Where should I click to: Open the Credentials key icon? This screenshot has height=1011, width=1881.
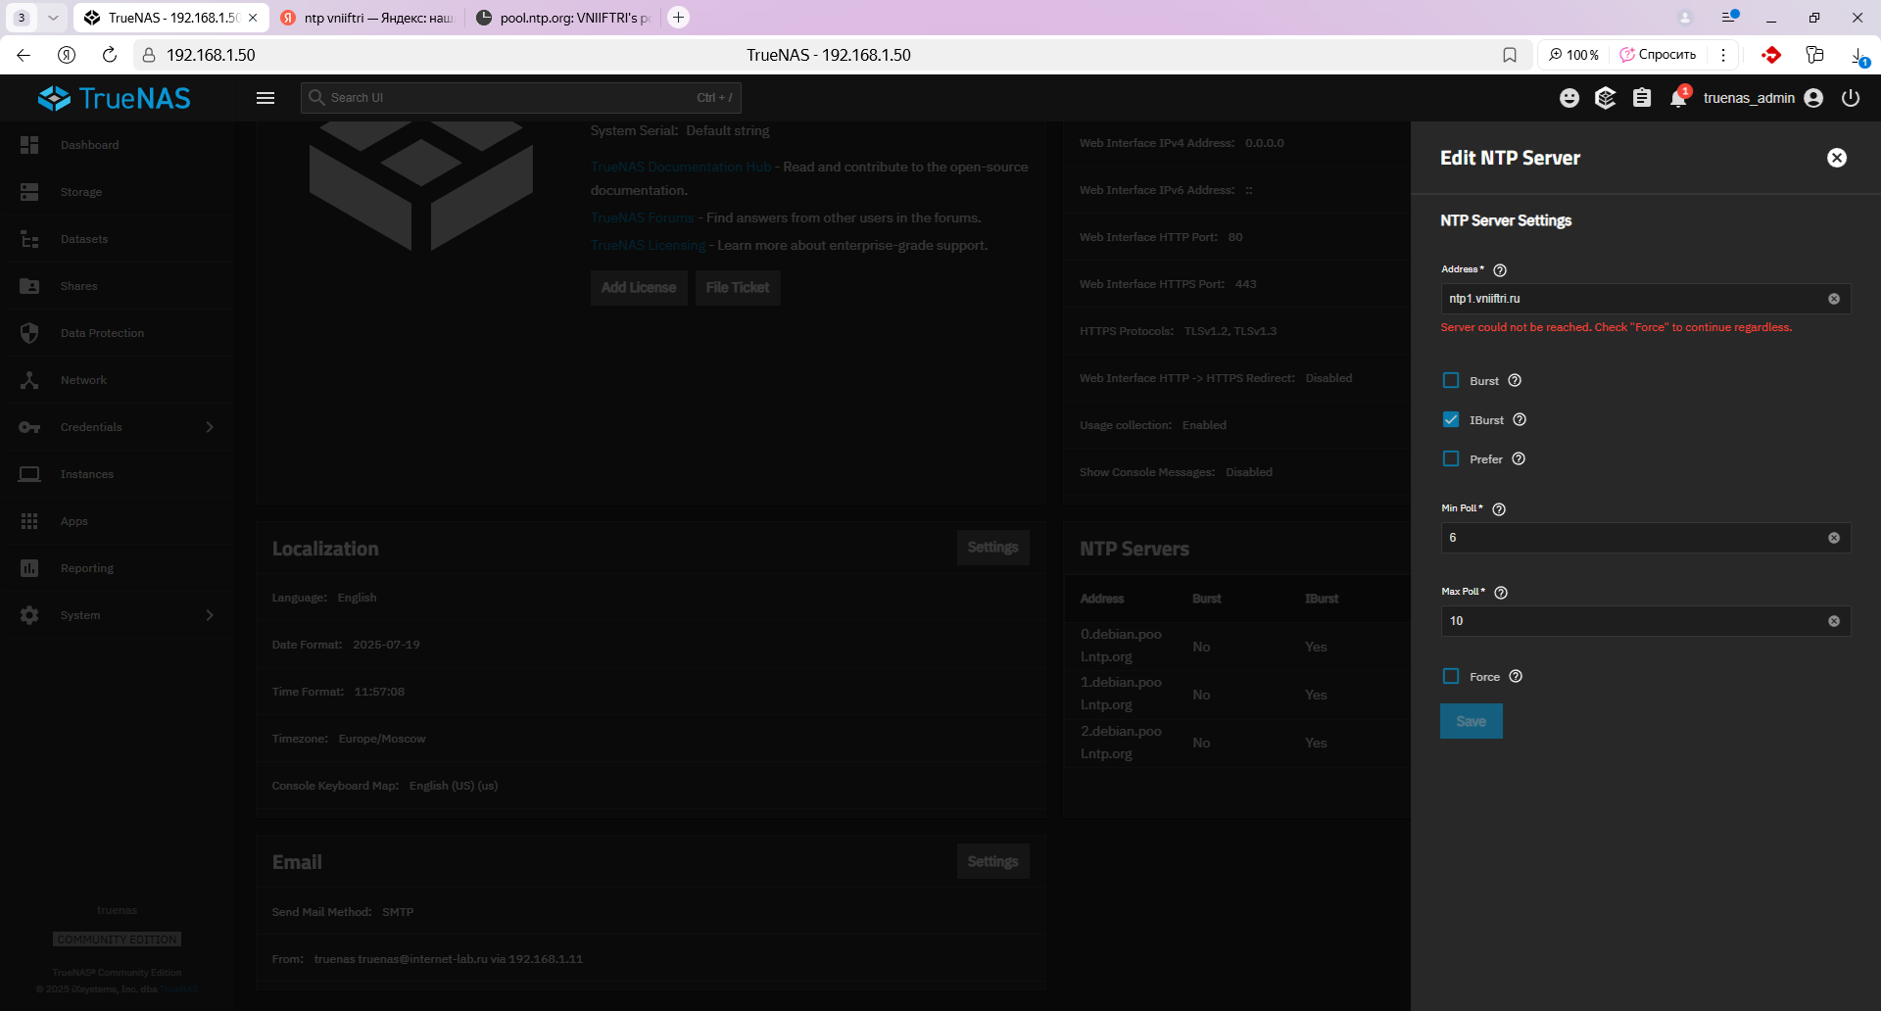coord(29,427)
